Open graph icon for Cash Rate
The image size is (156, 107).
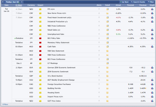pyautogui.click(x=152, y=46)
